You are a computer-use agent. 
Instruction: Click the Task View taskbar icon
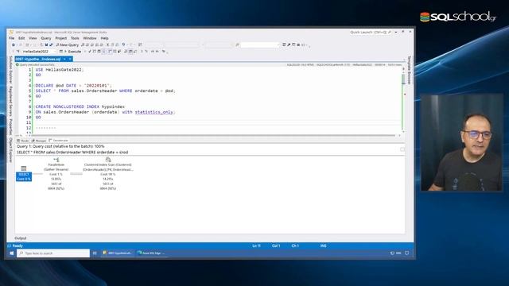pos(95,253)
